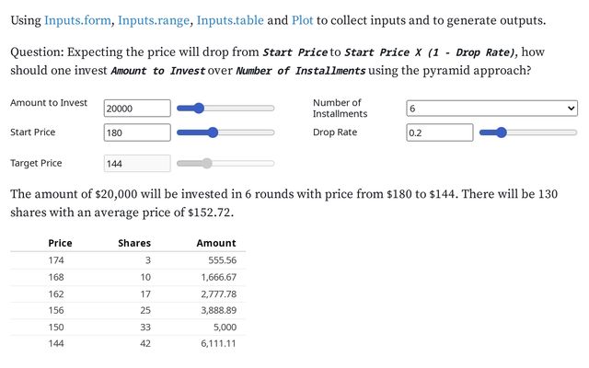
Task: Open the Inputs.range link
Action: [x=155, y=19]
